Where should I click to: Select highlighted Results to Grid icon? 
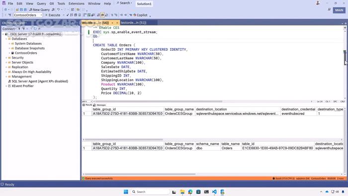tap(102, 15)
